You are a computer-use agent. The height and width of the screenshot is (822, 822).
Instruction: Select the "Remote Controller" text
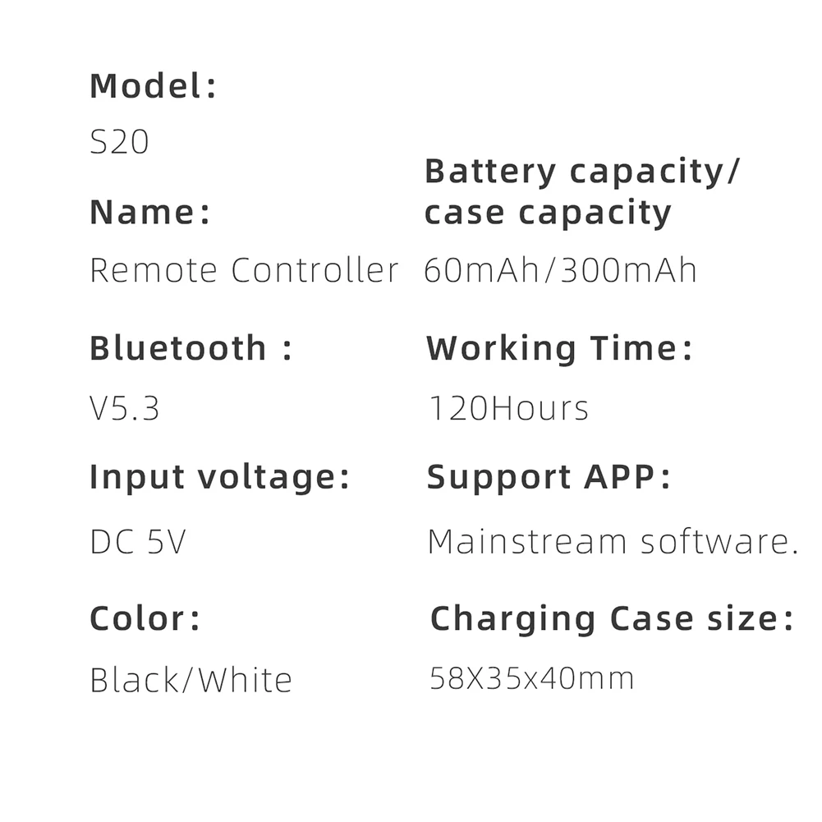(244, 270)
